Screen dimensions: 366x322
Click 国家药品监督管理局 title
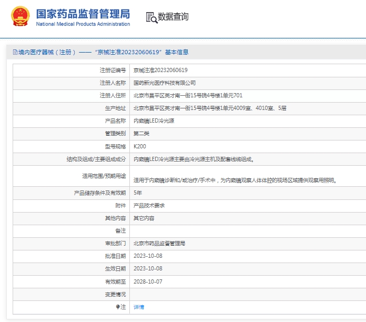coord(83,14)
